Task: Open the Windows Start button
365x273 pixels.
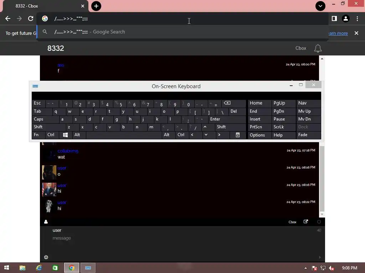Action: [x=6, y=268]
